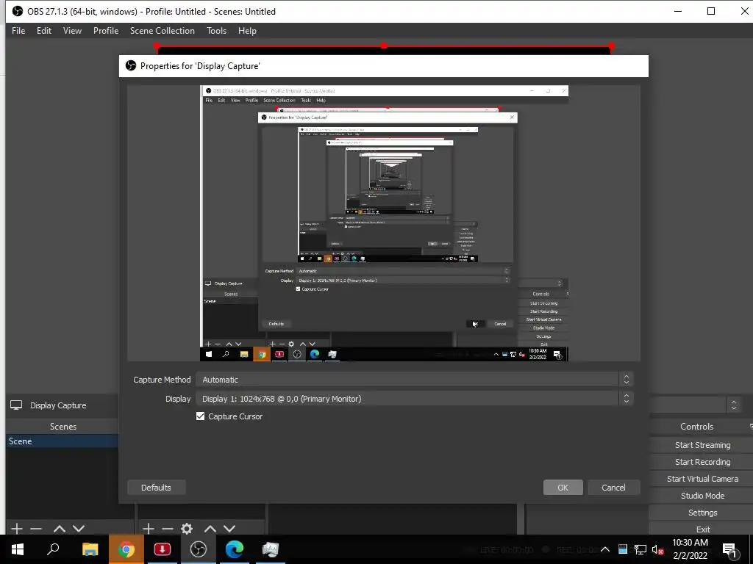This screenshot has height=564, width=753.
Task: Click Cancel in the Properties dialog
Action: pos(613,488)
